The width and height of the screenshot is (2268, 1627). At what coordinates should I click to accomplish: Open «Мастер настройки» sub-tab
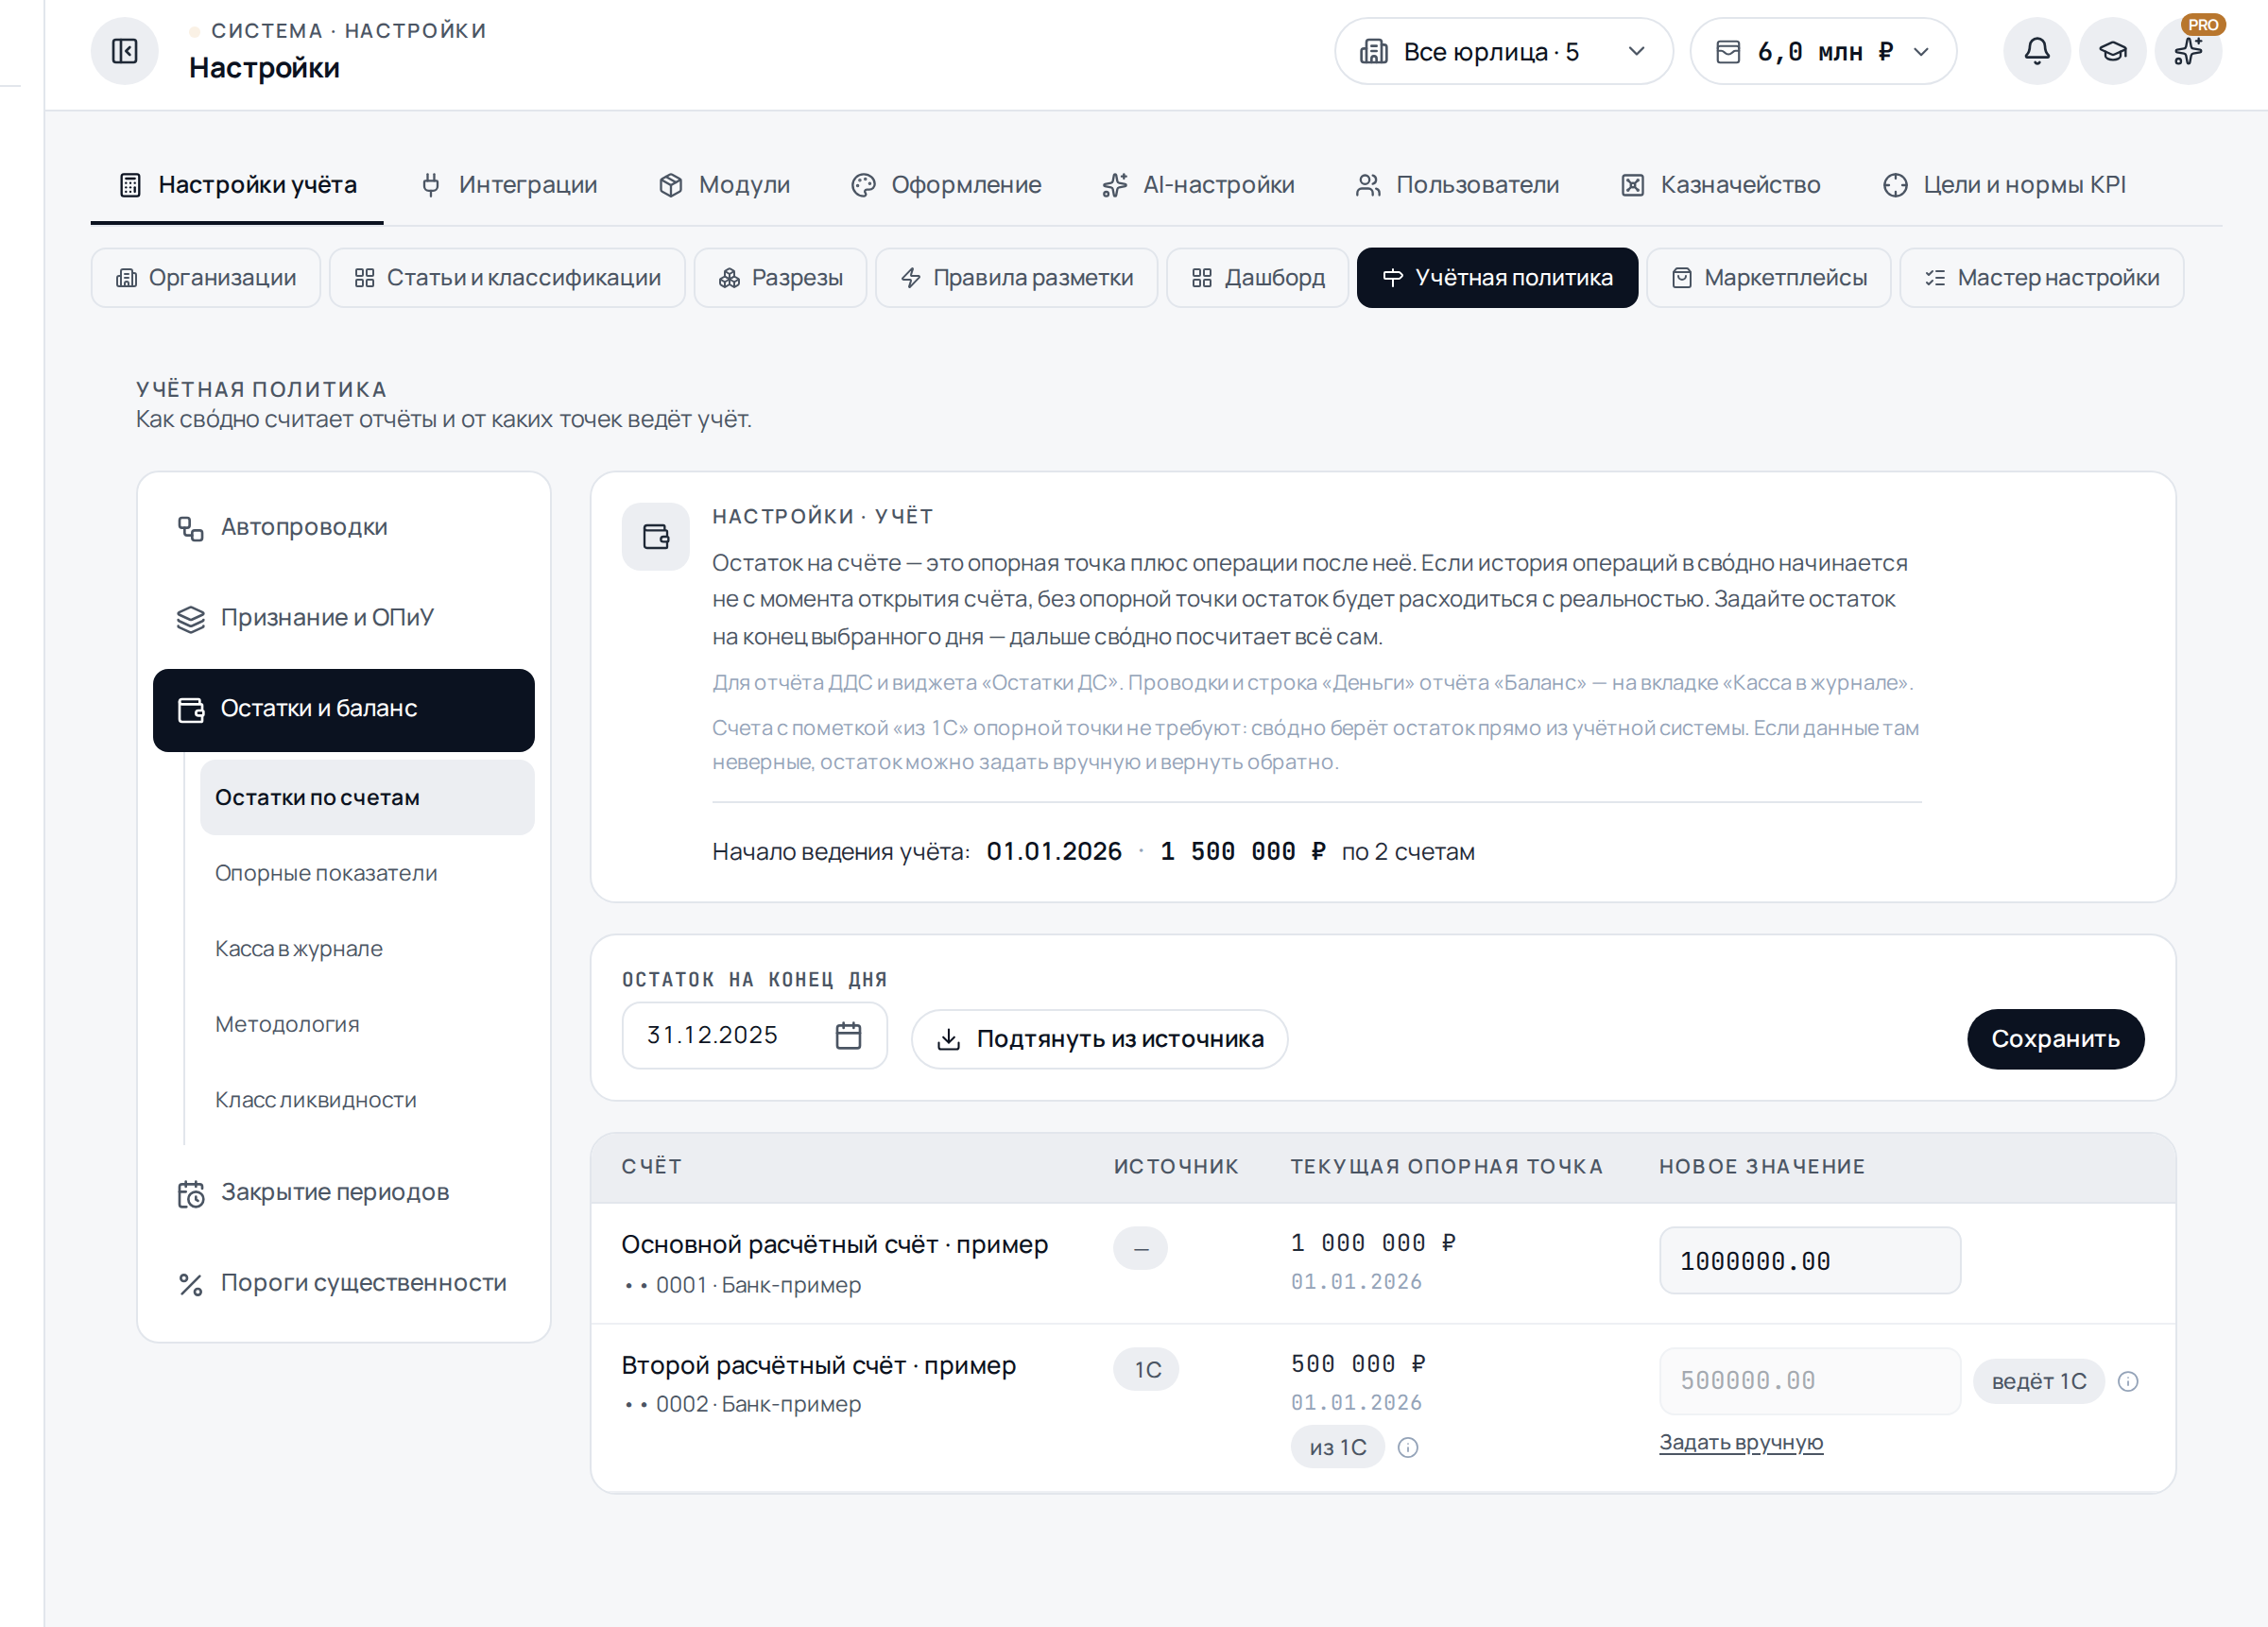coord(2042,278)
